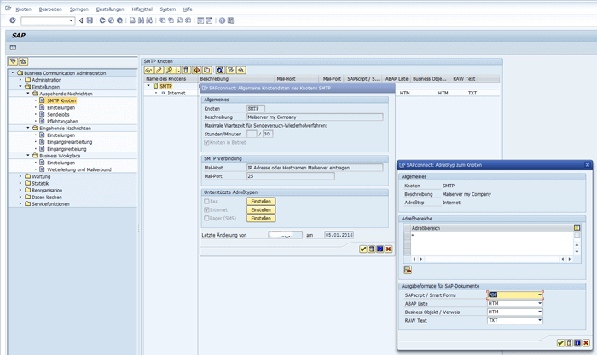Image resolution: width=597 pixels, height=355 pixels.
Task: Click Einstellen button next to Pager (SMS)
Action: [261, 218]
